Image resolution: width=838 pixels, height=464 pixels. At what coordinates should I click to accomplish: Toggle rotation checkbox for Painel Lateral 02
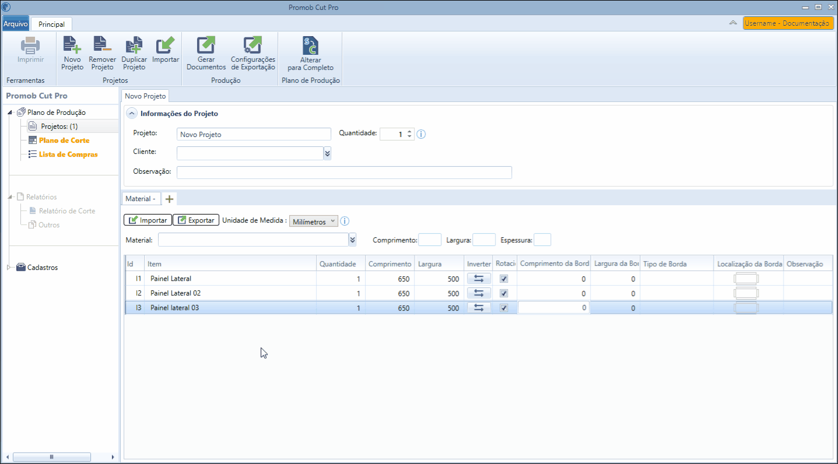504,293
